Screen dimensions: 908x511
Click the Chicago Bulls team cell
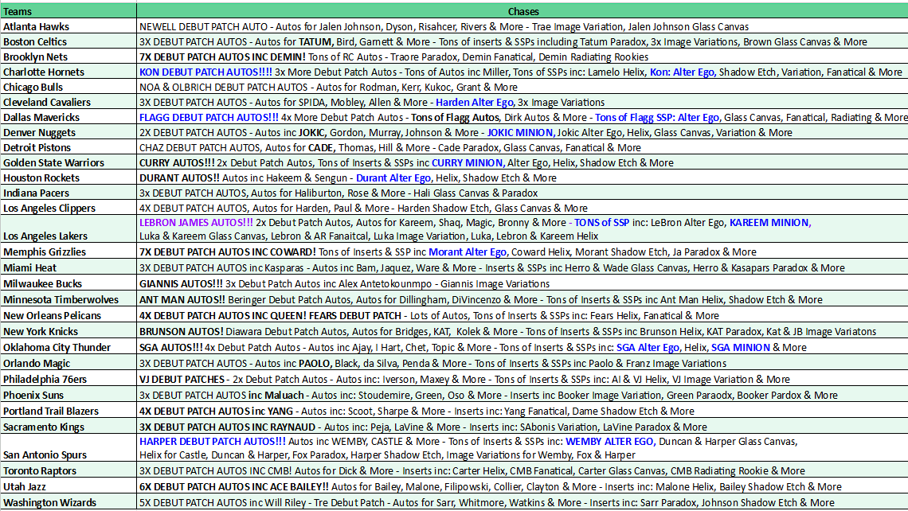(x=68, y=86)
